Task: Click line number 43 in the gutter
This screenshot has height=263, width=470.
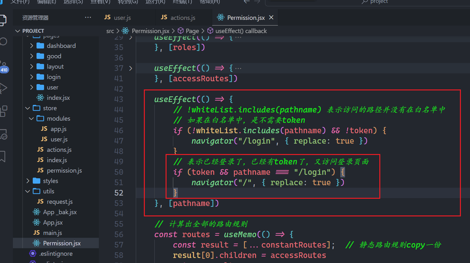Action: coord(119,99)
